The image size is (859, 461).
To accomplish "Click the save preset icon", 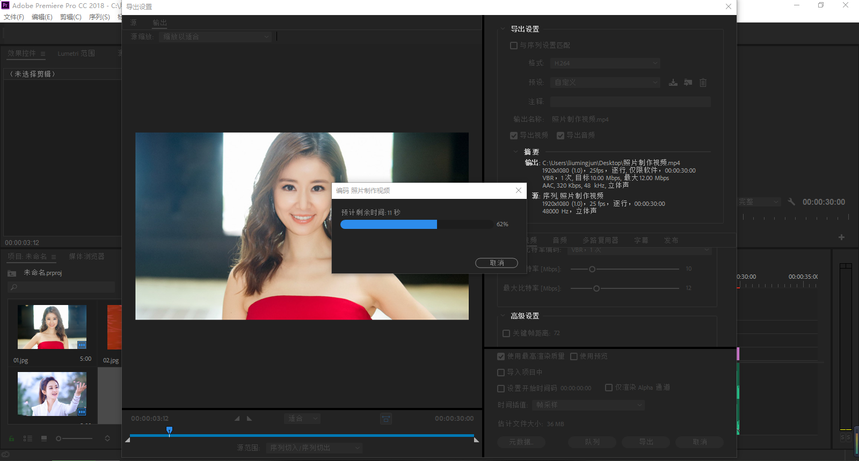I will click(673, 83).
